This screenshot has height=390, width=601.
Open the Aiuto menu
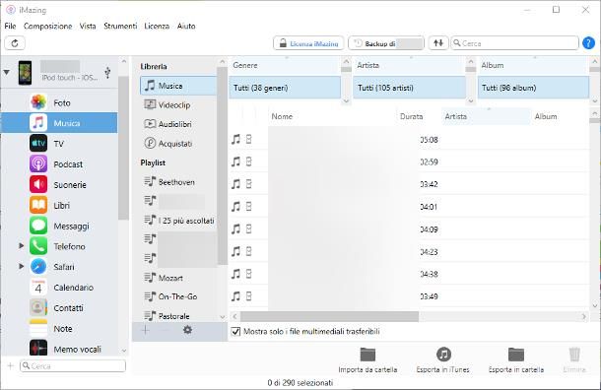tap(186, 26)
